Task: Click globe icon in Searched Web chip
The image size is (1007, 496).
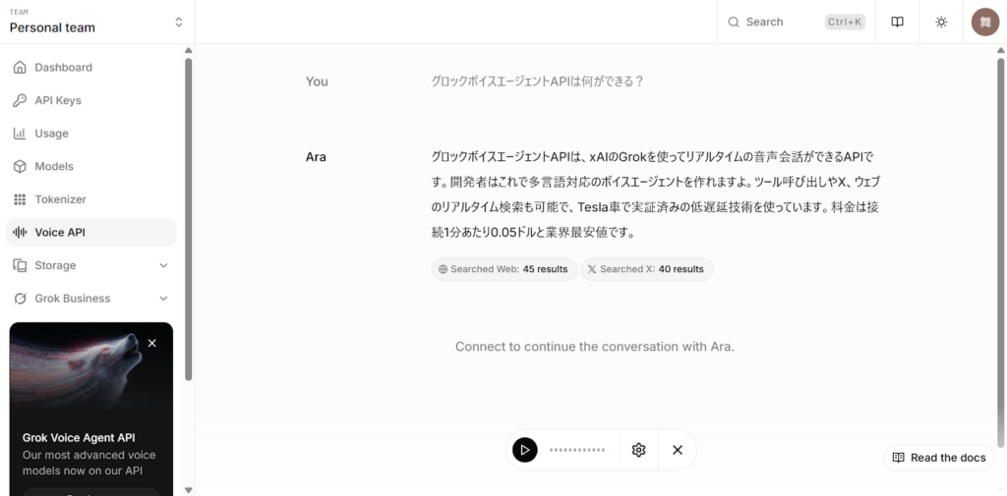Action: (x=443, y=269)
